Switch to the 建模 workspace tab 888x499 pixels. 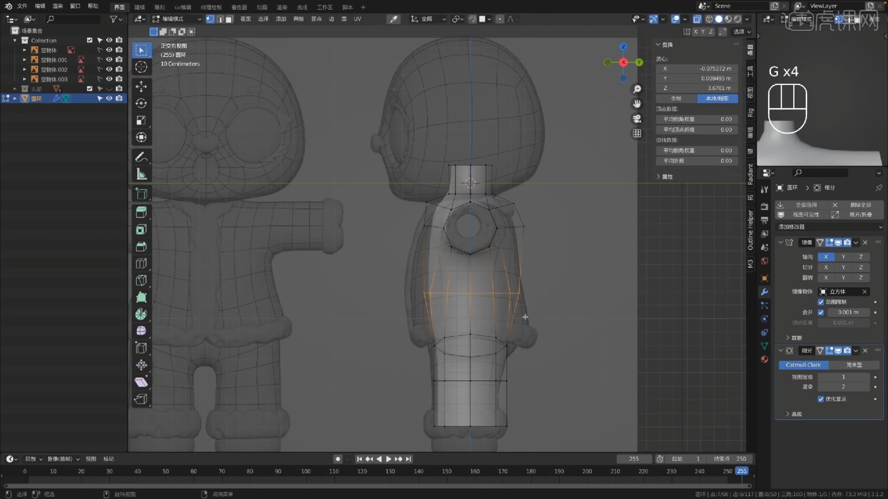[140, 7]
